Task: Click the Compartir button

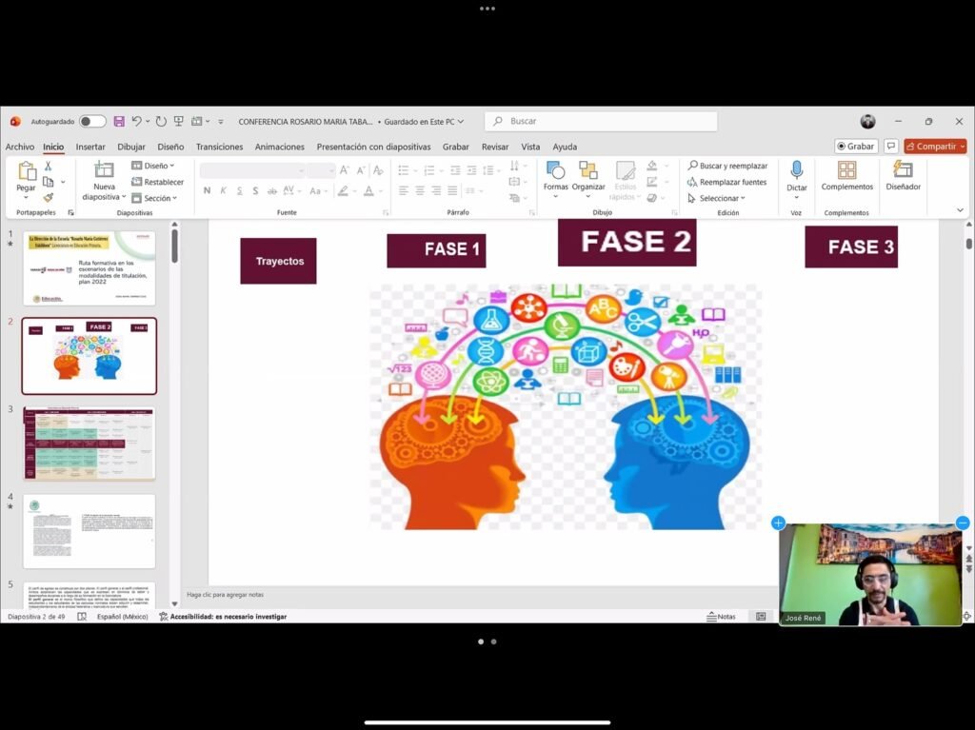Action: coord(934,147)
